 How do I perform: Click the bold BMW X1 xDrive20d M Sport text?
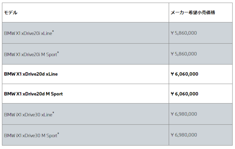(33, 94)
